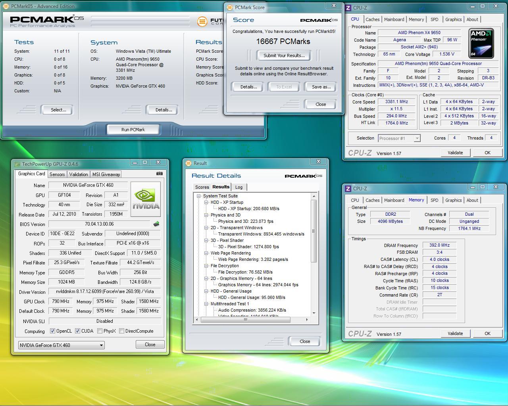Collapse the System Test Suite tree node

[198, 196]
